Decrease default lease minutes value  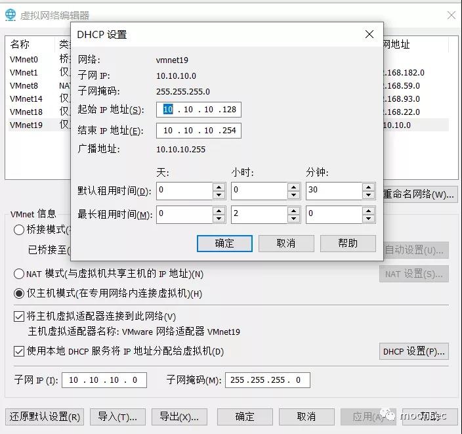(x=369, y=195)
